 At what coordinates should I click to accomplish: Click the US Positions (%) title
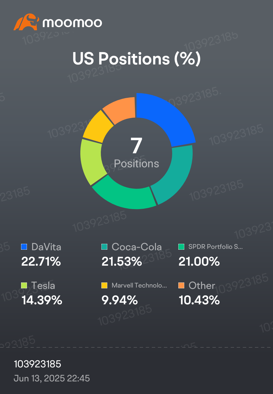(x=136, y=59)
